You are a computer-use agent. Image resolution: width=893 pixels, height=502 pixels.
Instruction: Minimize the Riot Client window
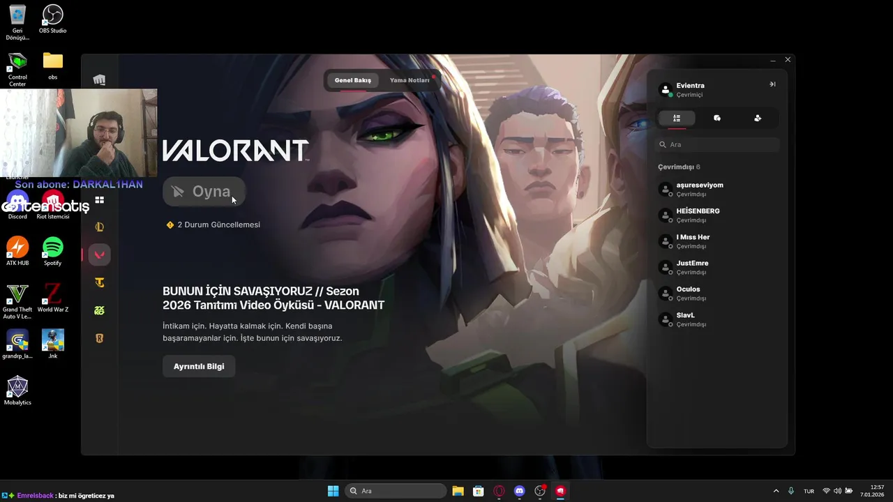pos(773,61)
